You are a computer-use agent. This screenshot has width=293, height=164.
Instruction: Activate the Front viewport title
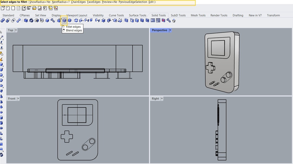point(12,98)
